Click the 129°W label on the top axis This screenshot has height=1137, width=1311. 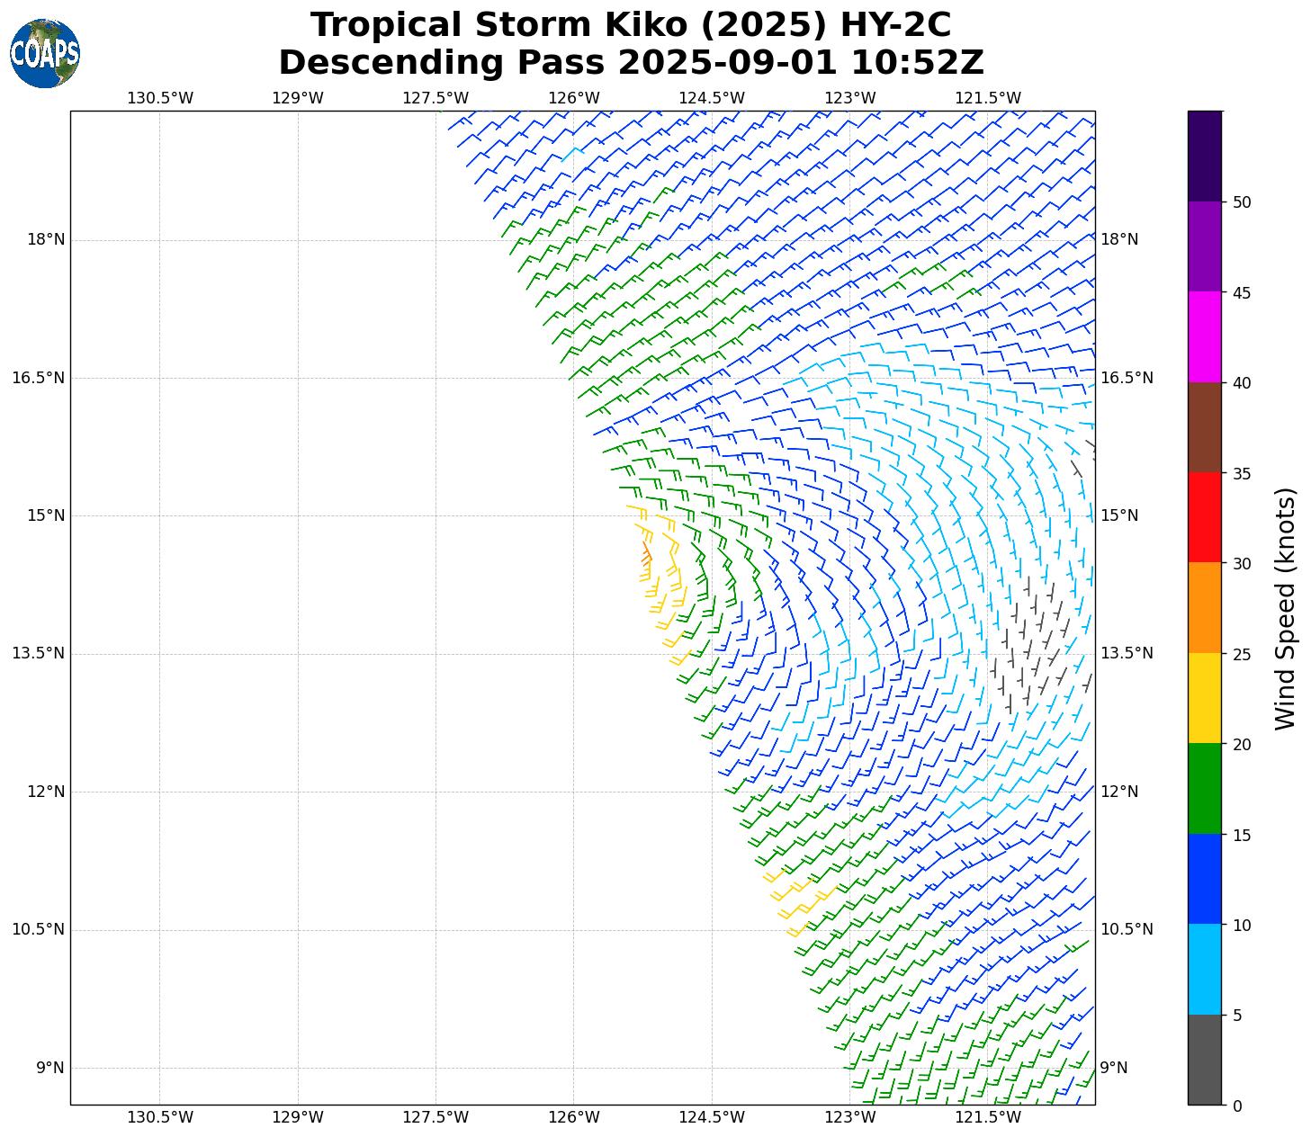pos(298,98)
